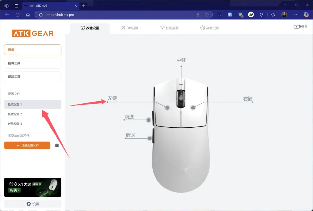Go to the 其他设置 tab

tap(209, 28)
